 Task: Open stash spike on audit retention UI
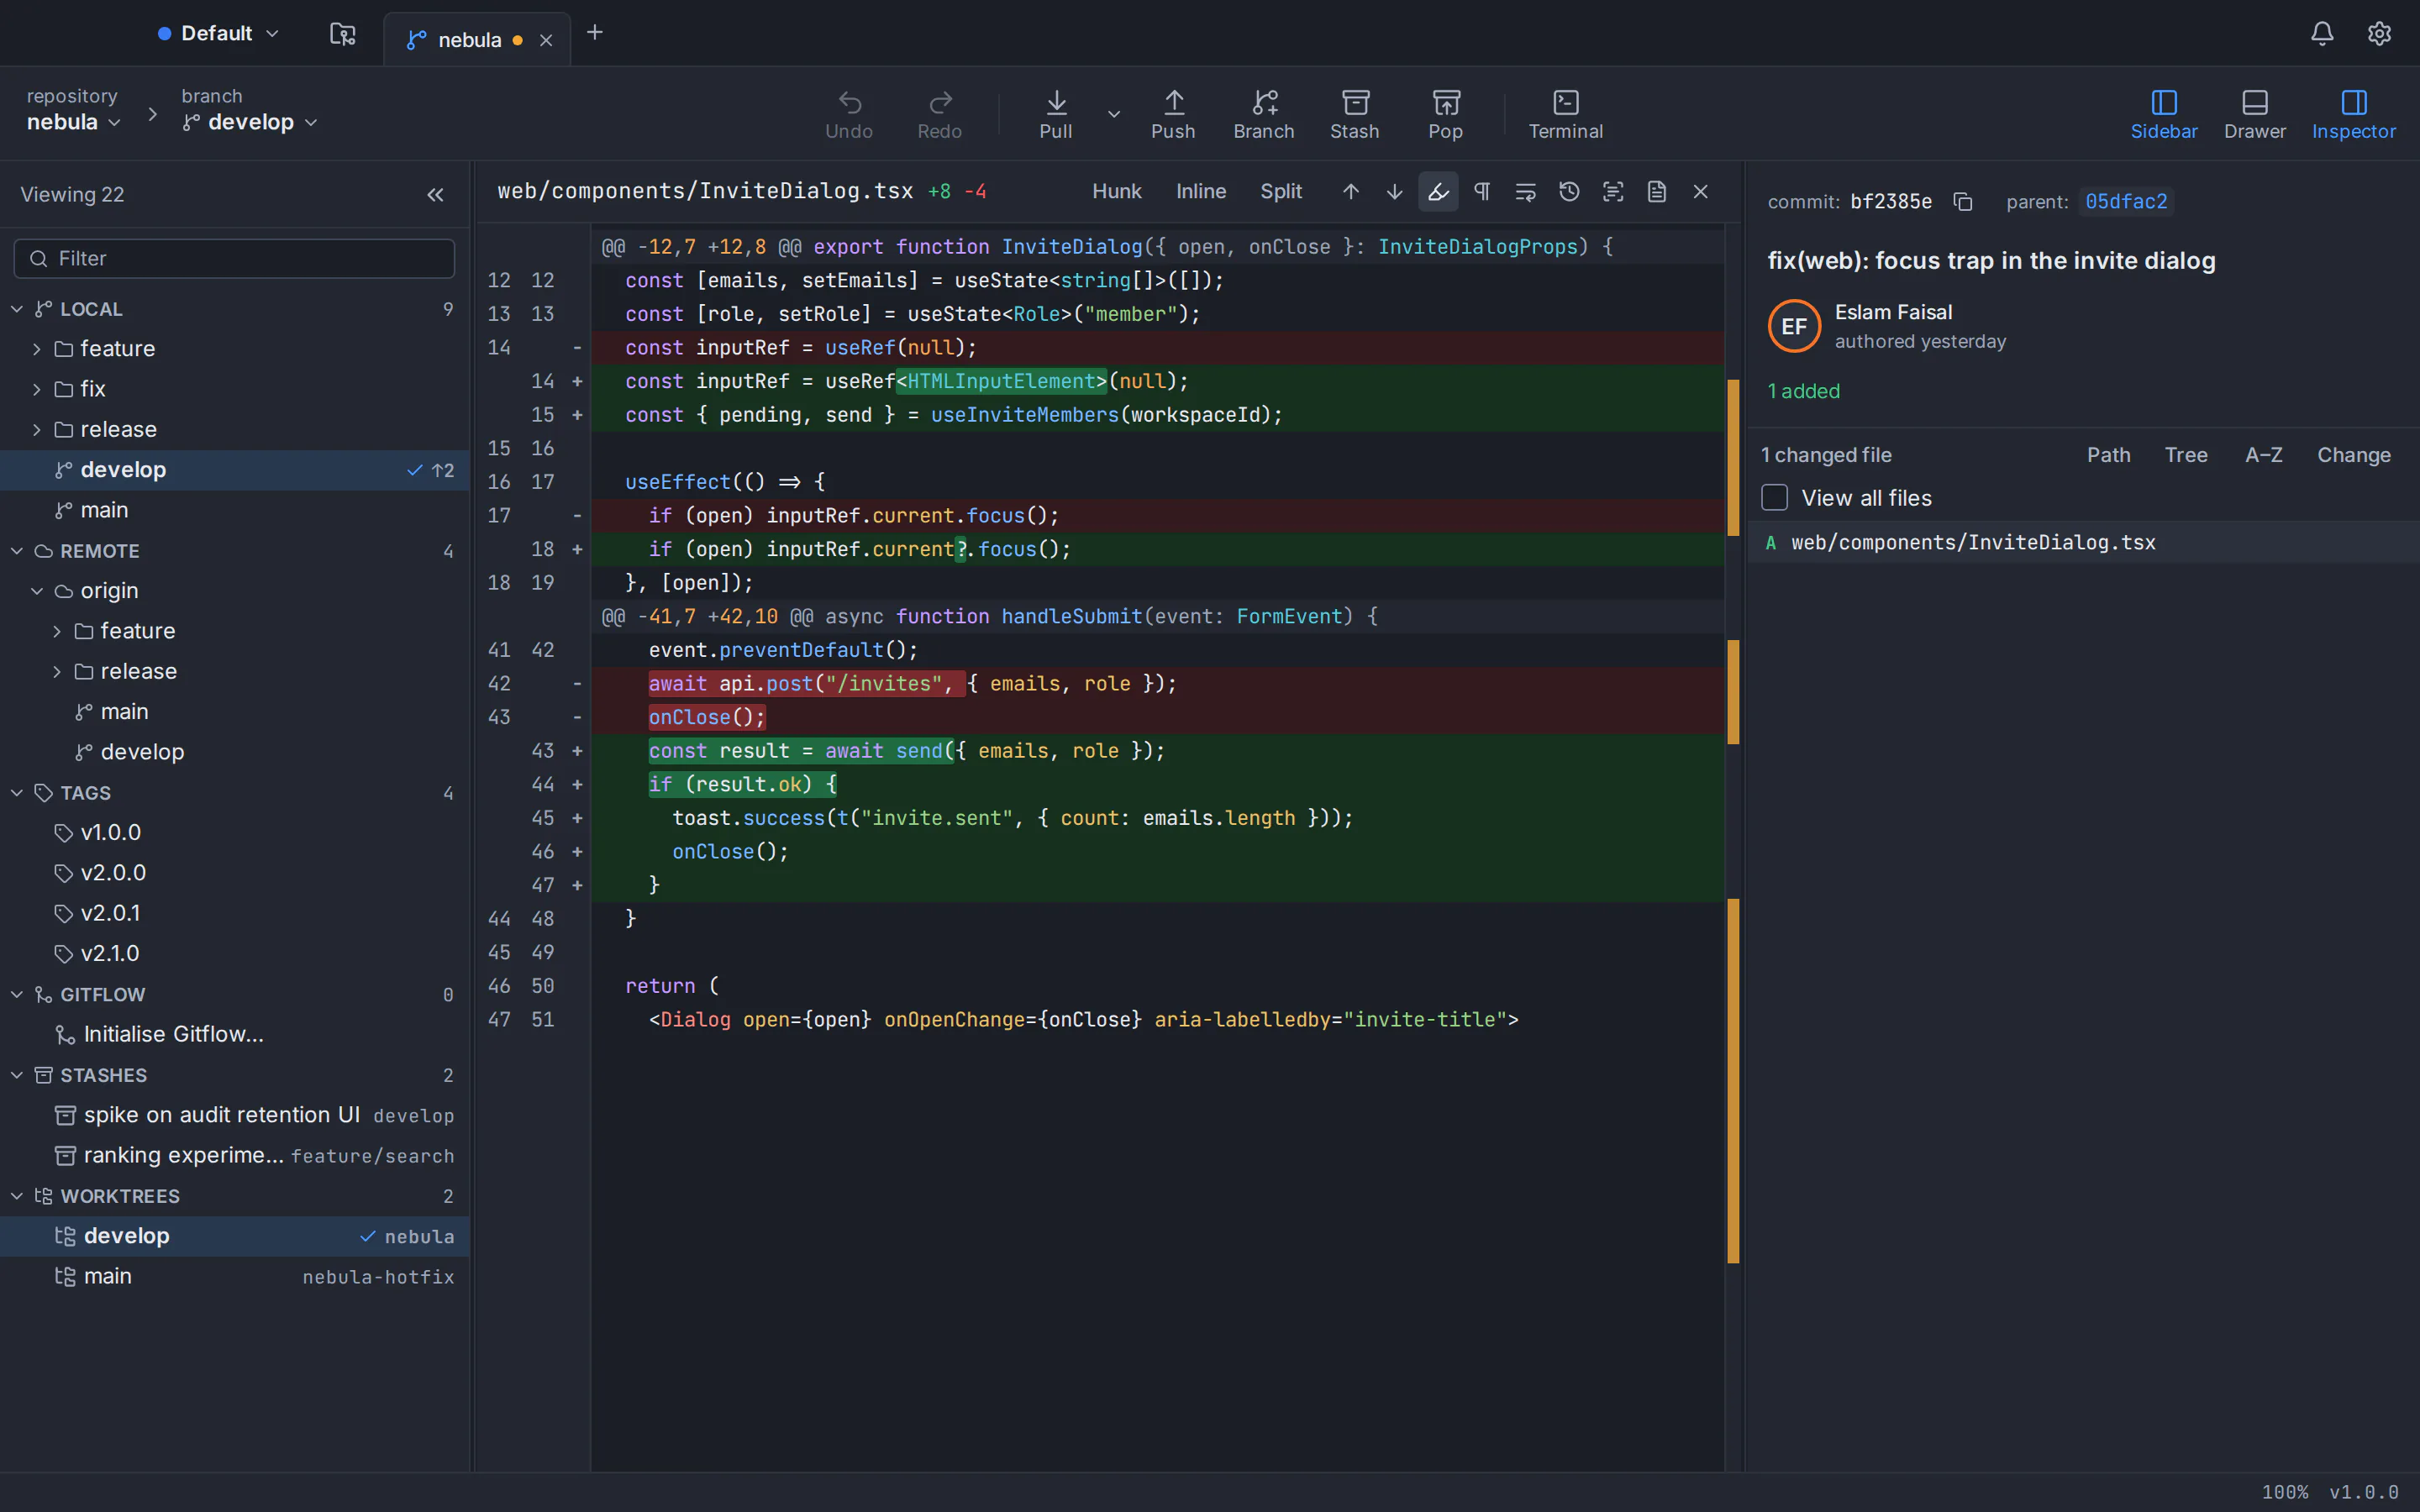click(235, 1115)
